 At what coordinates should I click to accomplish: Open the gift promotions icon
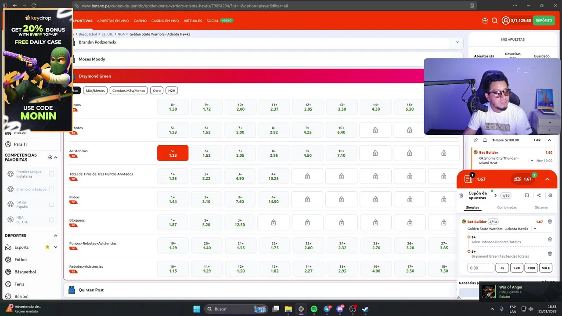point(485,21)
